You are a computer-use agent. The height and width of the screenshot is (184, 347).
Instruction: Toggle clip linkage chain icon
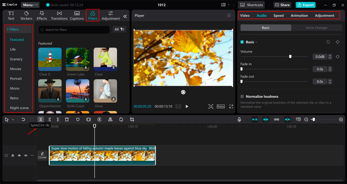[x=277, y=119]
